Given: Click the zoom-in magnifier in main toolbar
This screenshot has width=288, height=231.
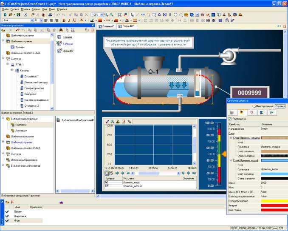Looking at the screenshot, I should point(106,14).
